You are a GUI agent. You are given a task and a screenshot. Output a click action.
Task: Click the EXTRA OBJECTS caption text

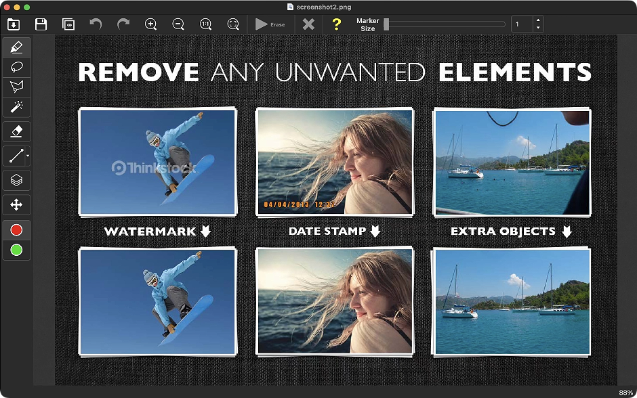503,231
